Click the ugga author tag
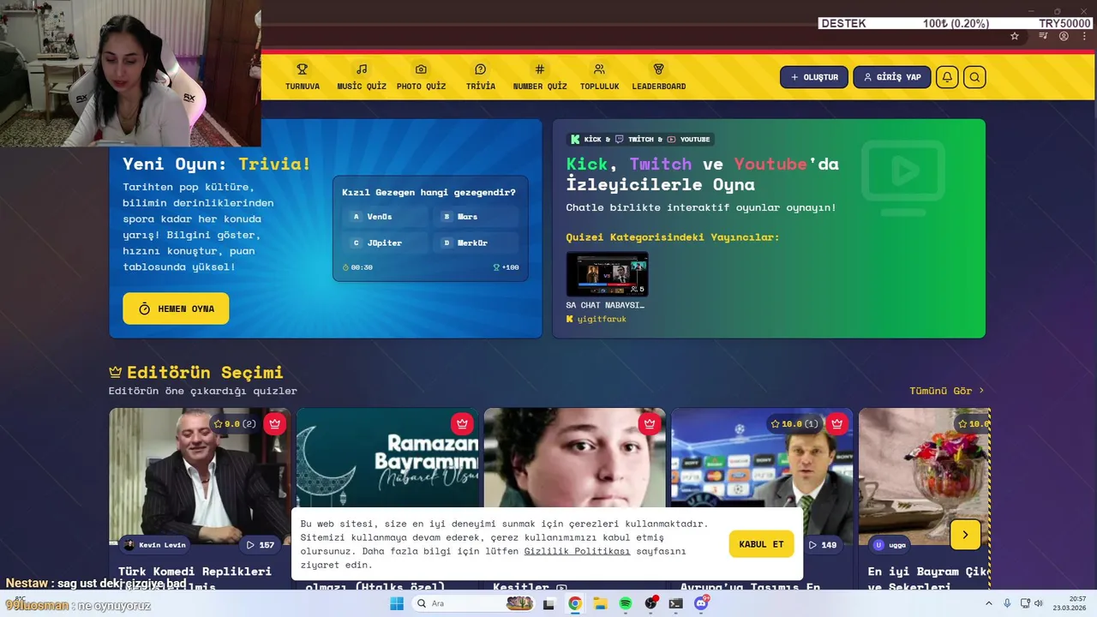 pyautogui.click(x=890, y=545)
